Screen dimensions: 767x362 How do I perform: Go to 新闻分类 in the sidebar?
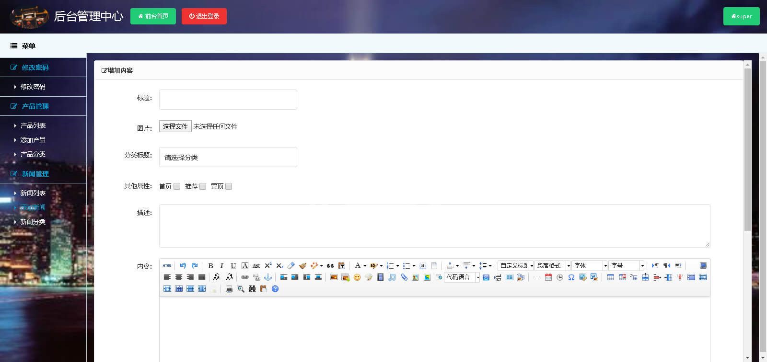[x=33, y=222]
